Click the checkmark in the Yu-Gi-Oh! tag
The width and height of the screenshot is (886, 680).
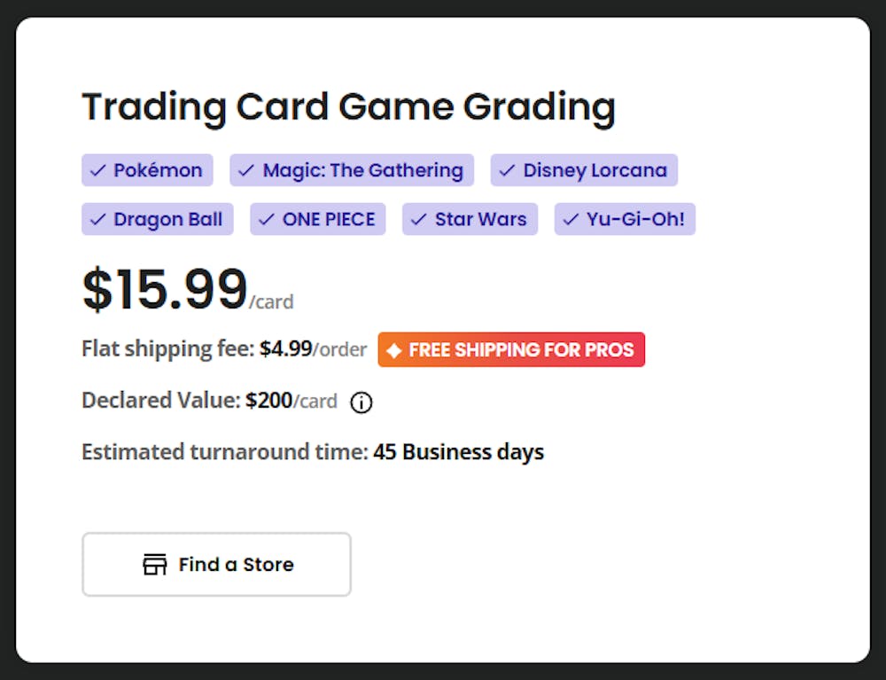571,219
